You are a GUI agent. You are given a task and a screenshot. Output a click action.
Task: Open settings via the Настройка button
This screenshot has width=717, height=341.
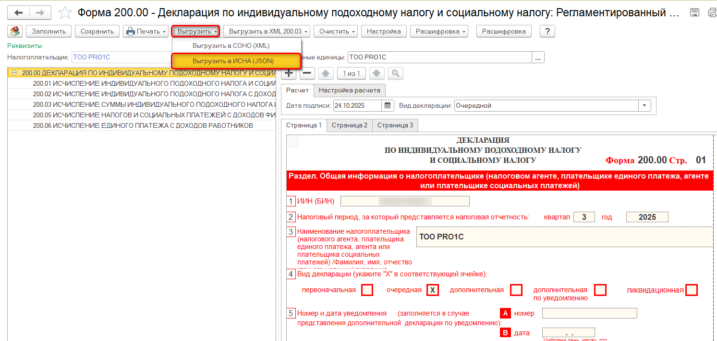pos(384,31)
